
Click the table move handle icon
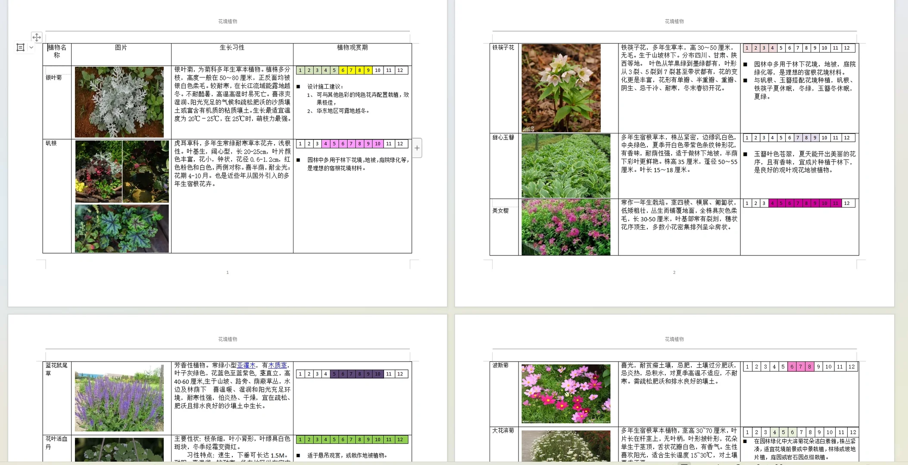37,37
